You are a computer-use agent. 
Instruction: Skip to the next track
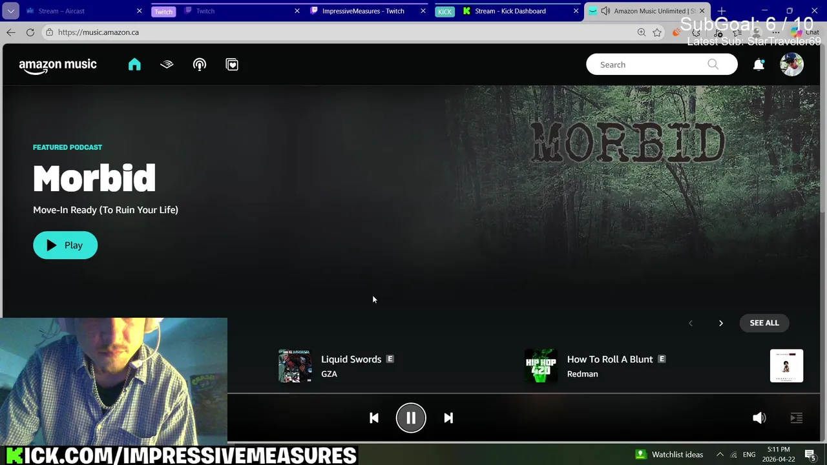pyautogui.click(x=448, y=418)
